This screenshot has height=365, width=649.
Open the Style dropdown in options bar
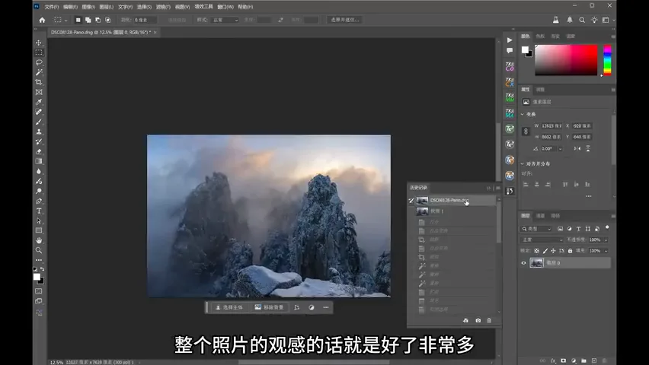225,20
